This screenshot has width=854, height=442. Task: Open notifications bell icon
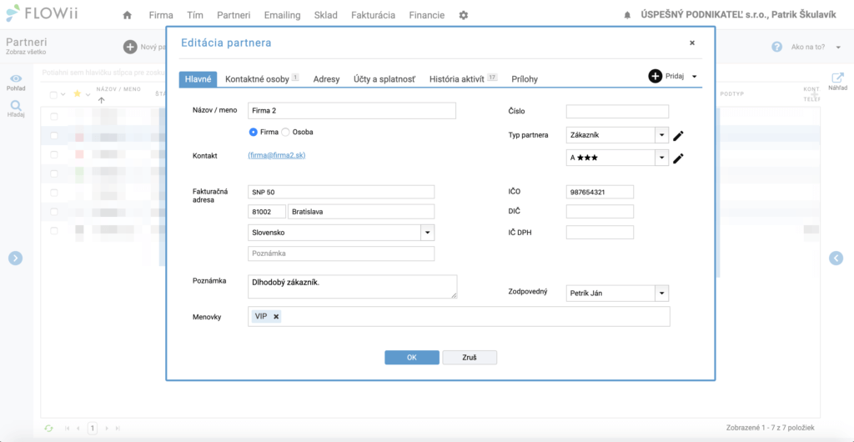pos(627,16)
